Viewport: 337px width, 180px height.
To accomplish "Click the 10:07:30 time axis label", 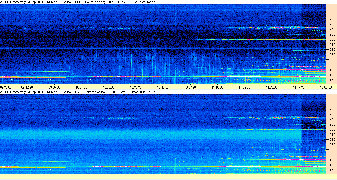I will (x=81, y=87).
